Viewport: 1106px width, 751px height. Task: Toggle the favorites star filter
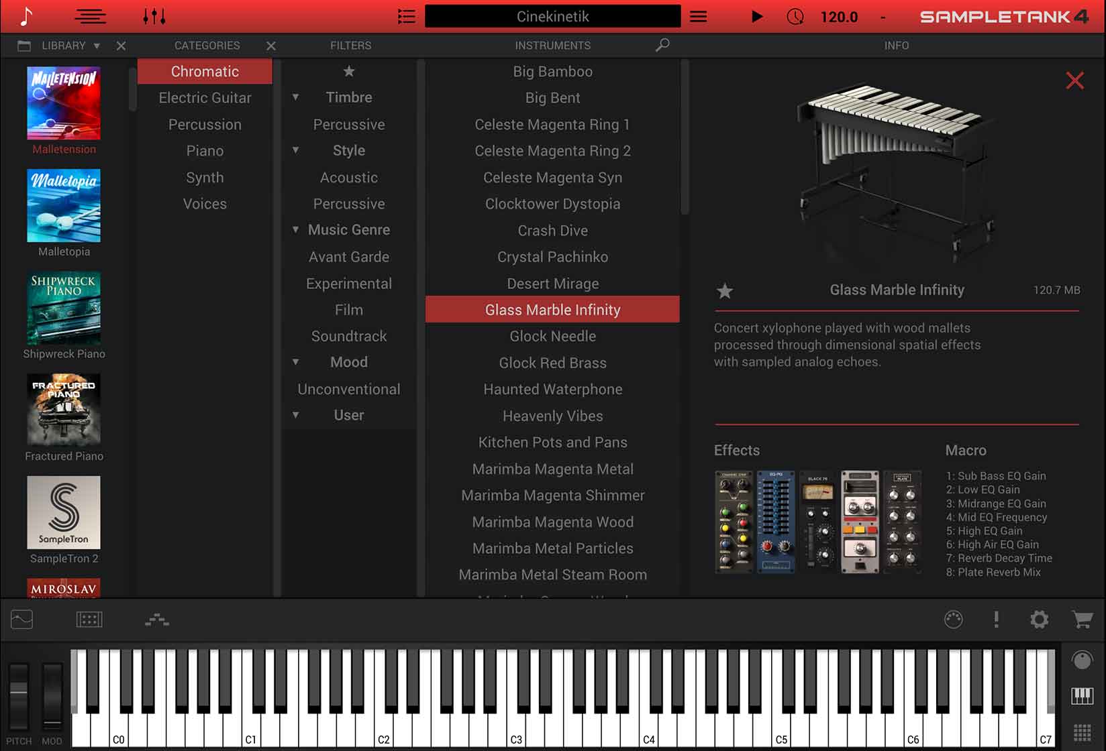[x=349, y=71]
